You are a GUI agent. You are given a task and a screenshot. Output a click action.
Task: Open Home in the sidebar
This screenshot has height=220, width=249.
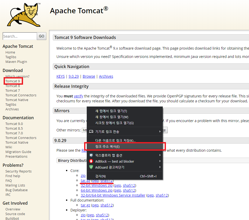click(10, 52)
